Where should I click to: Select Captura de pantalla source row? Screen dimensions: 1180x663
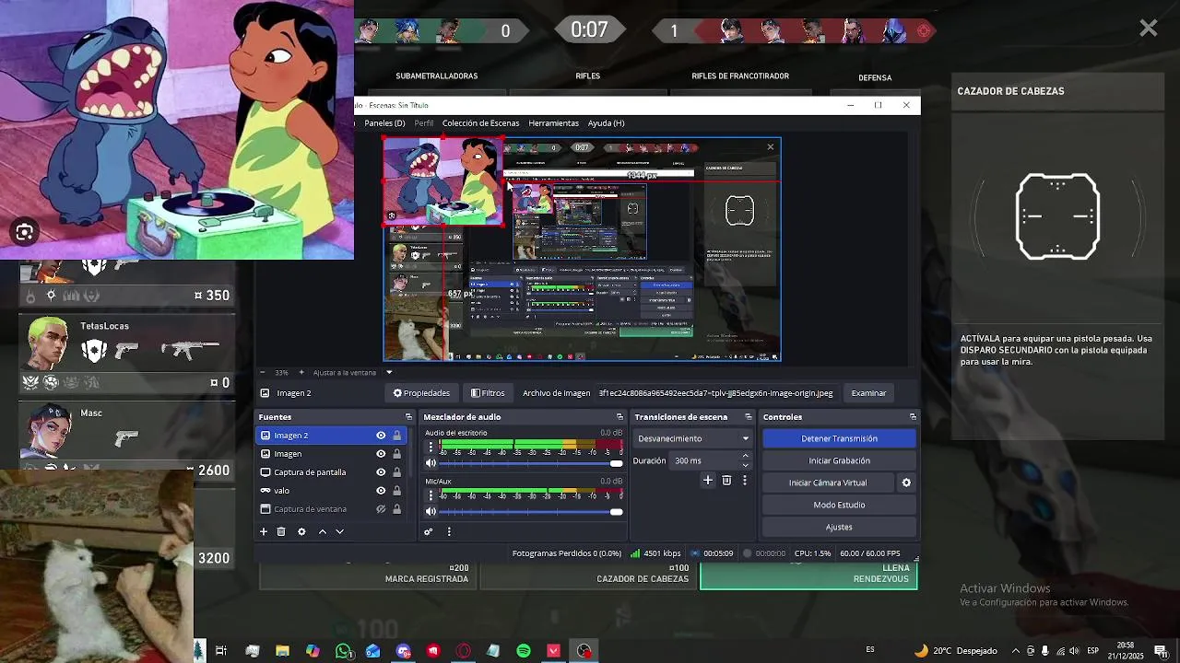point(334,472)
